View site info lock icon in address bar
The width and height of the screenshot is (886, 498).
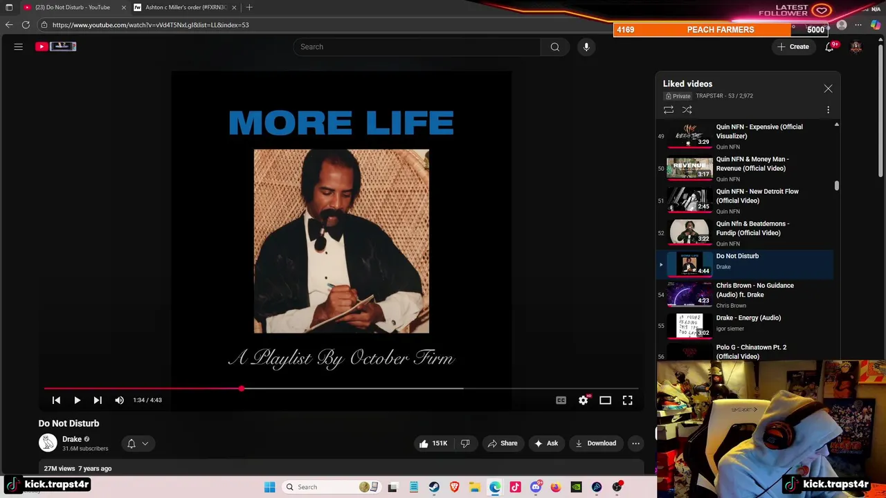pyautogui.click(x=44, y=25)
